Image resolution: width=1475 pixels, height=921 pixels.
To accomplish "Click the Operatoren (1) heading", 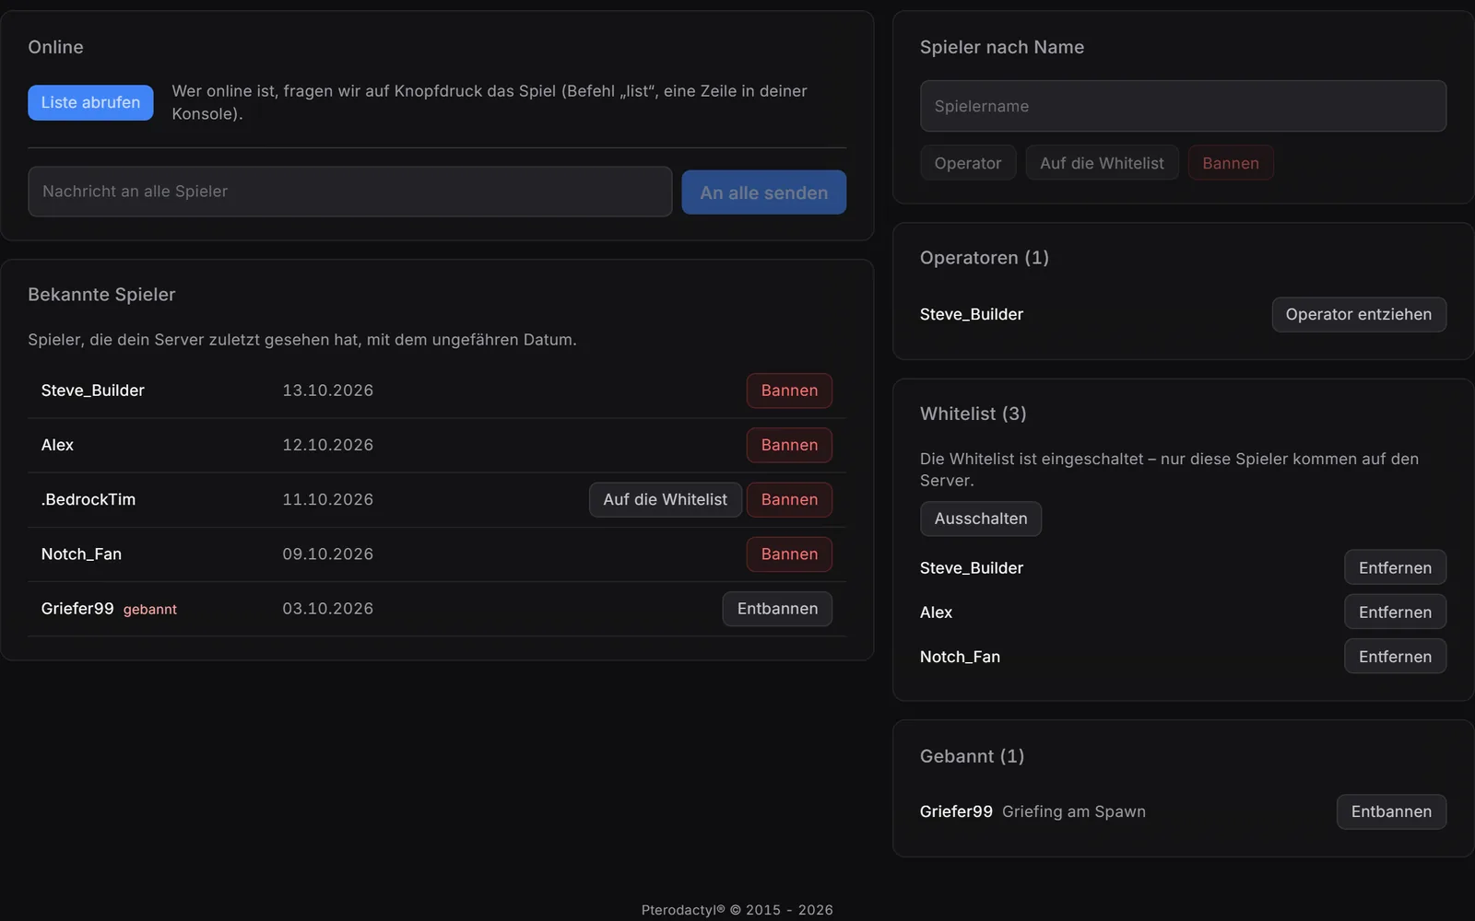I will (985, 258).
